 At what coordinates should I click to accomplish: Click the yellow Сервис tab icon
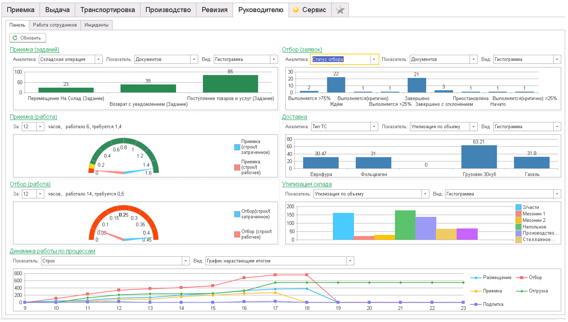tap(296, 10)
